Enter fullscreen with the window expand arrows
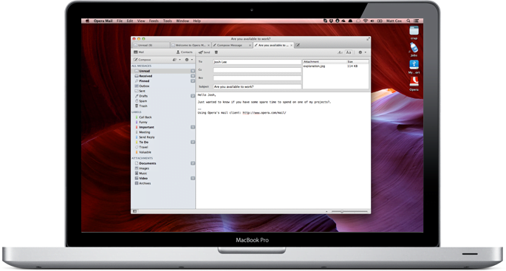Viewport: 506px width, 271px height. (368, 38)
